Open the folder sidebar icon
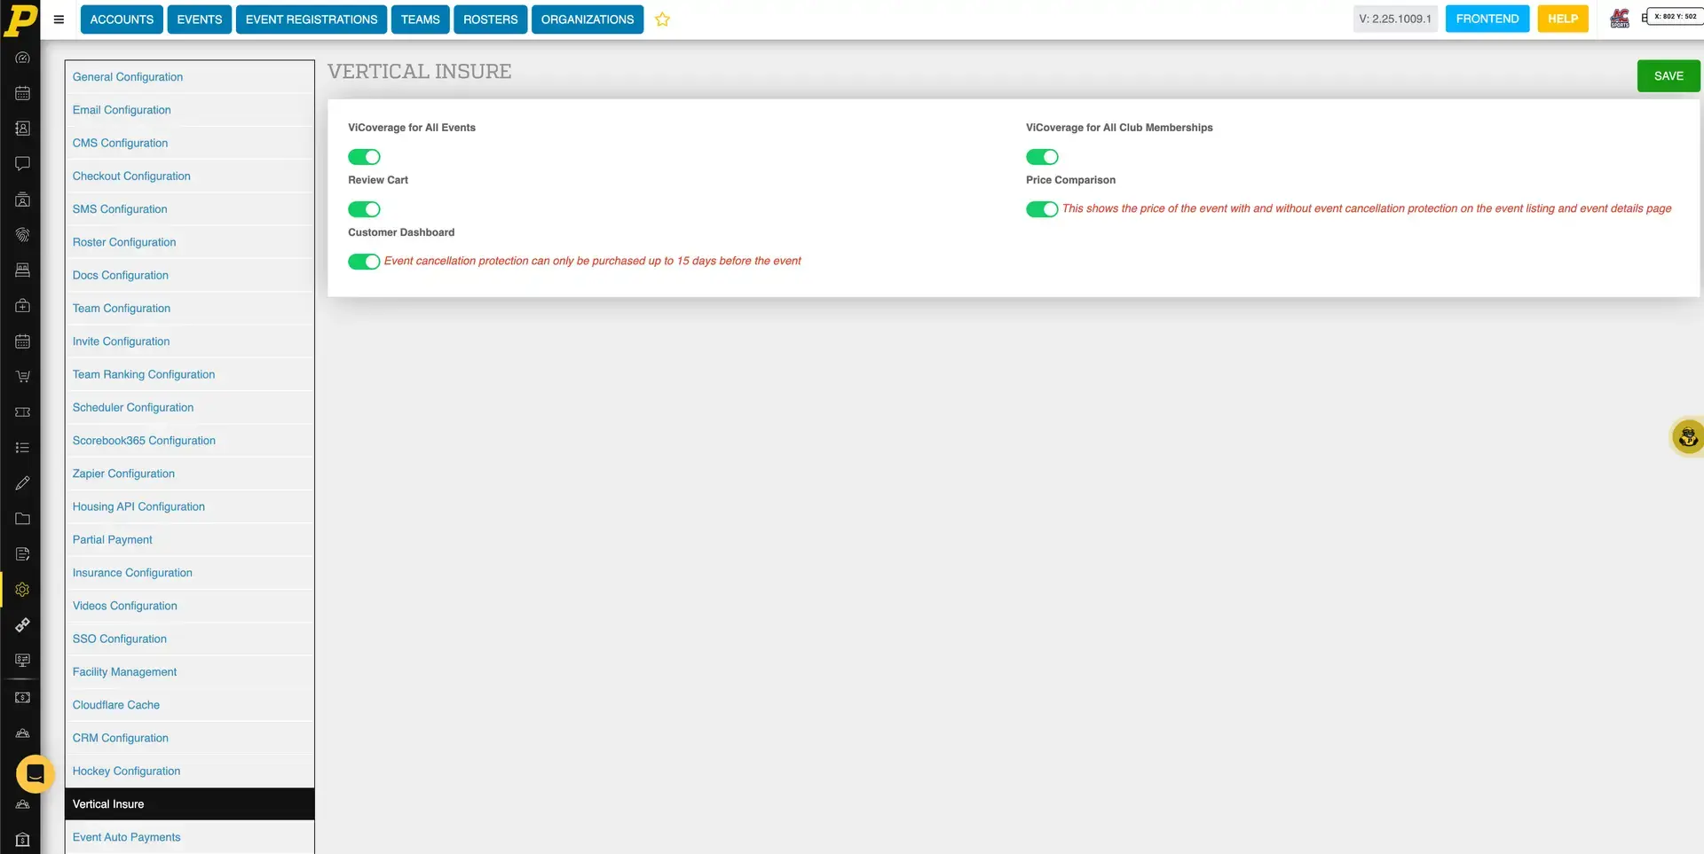The height and width of the screenshot is (854, 1704). tap(22, 519)
